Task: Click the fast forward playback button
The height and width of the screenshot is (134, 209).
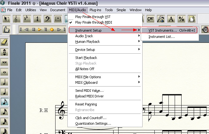Action: coord(59,29)
